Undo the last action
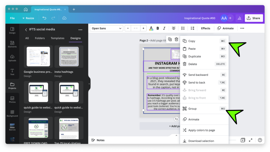This screenshot has height=152, width=270. 44,18
